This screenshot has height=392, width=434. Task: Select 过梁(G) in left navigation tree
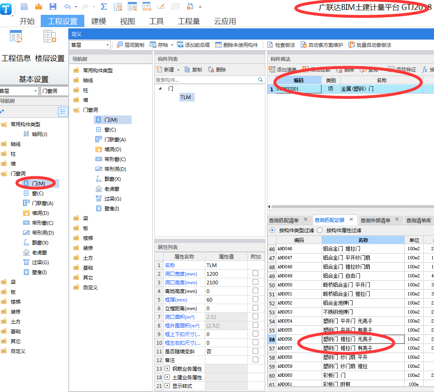tap(36, 262)
